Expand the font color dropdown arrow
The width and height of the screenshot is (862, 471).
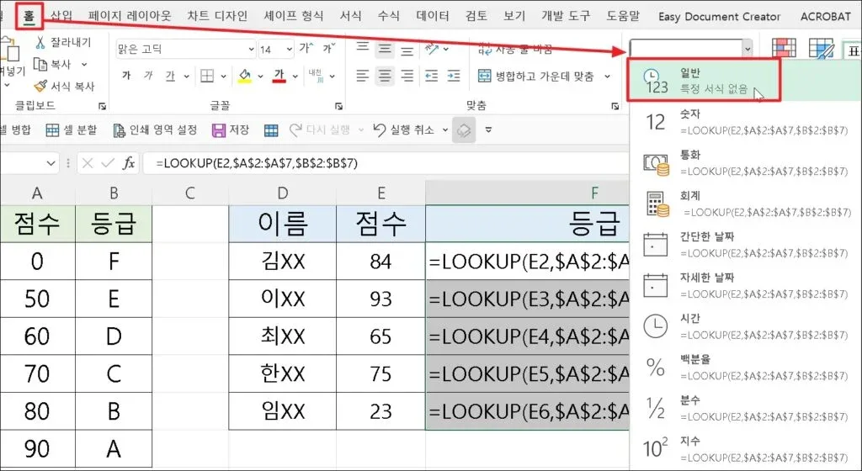coord(295,77)
